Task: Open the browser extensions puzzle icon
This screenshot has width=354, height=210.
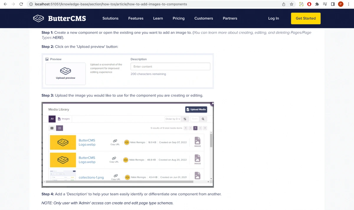Action: 317,4
